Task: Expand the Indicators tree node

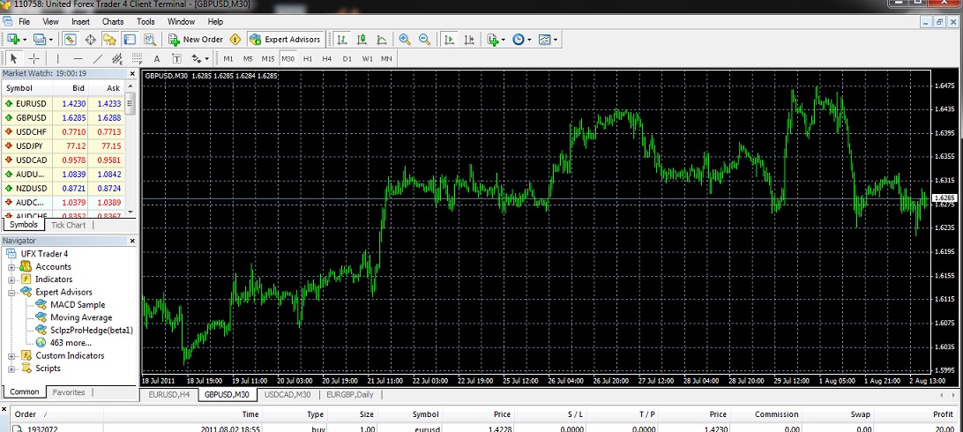Action: 11,279
